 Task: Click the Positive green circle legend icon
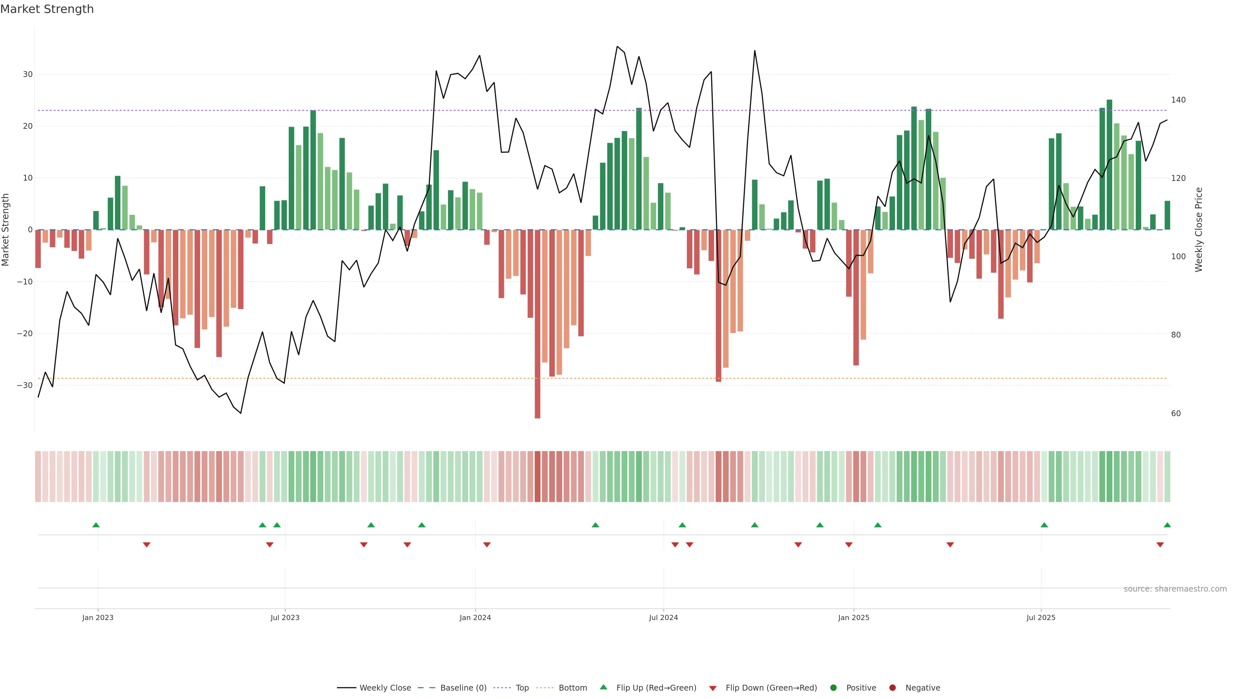[833, 688]
